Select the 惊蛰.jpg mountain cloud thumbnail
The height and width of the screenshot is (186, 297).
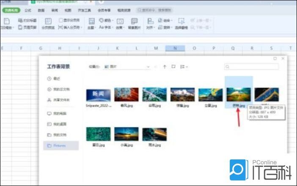183,95
